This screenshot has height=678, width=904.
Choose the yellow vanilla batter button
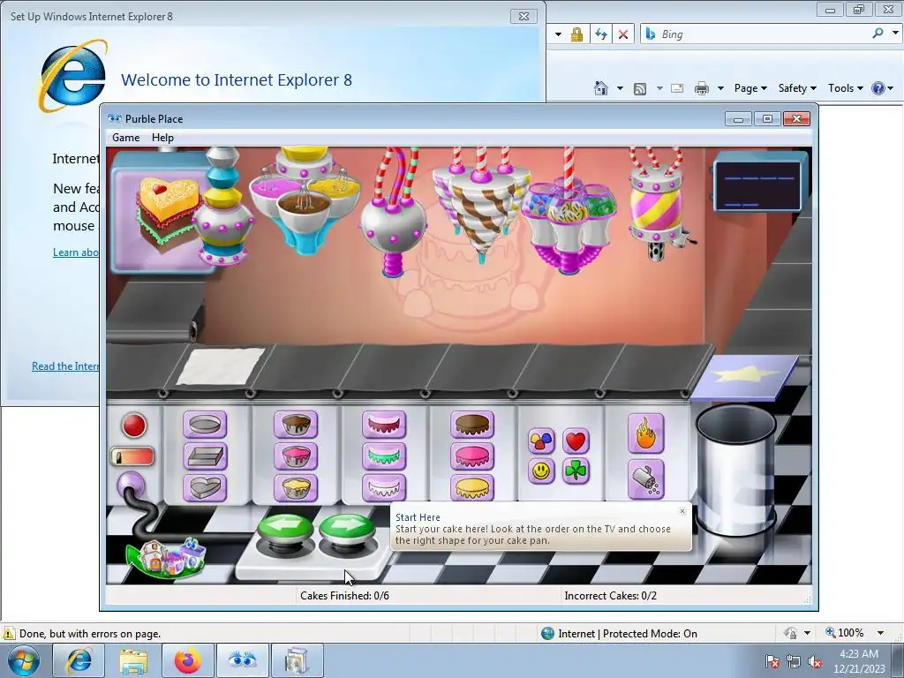[x=296, y=487]
